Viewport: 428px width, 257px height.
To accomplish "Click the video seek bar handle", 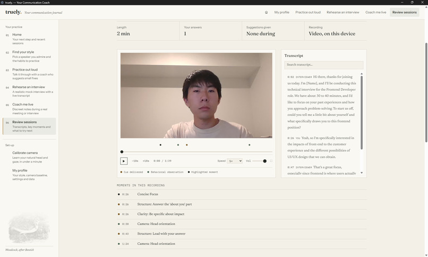I will [x=122, y=152].
